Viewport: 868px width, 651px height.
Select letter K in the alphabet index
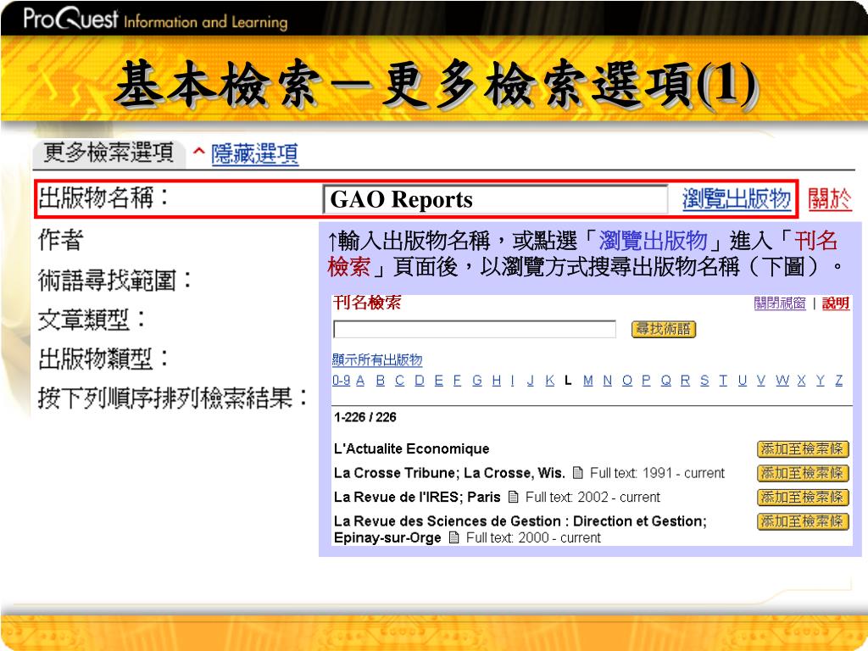549,381
